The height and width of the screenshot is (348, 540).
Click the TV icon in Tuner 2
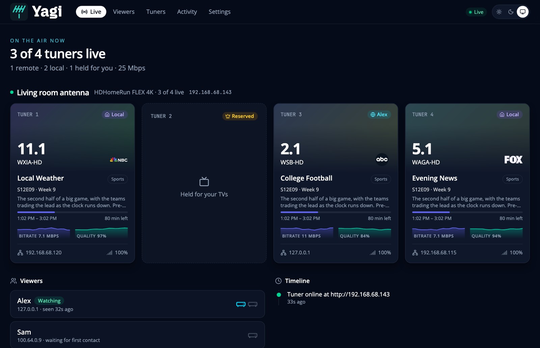click(x=204, y=182)
